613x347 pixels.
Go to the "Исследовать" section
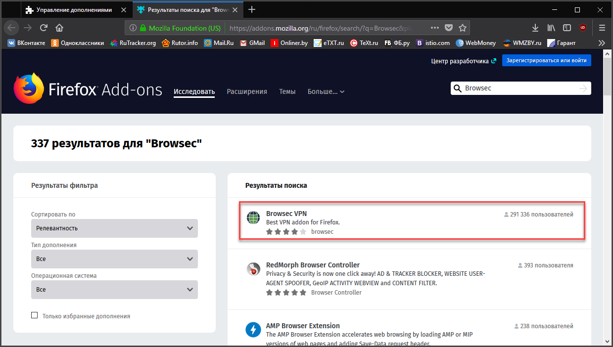194,91
